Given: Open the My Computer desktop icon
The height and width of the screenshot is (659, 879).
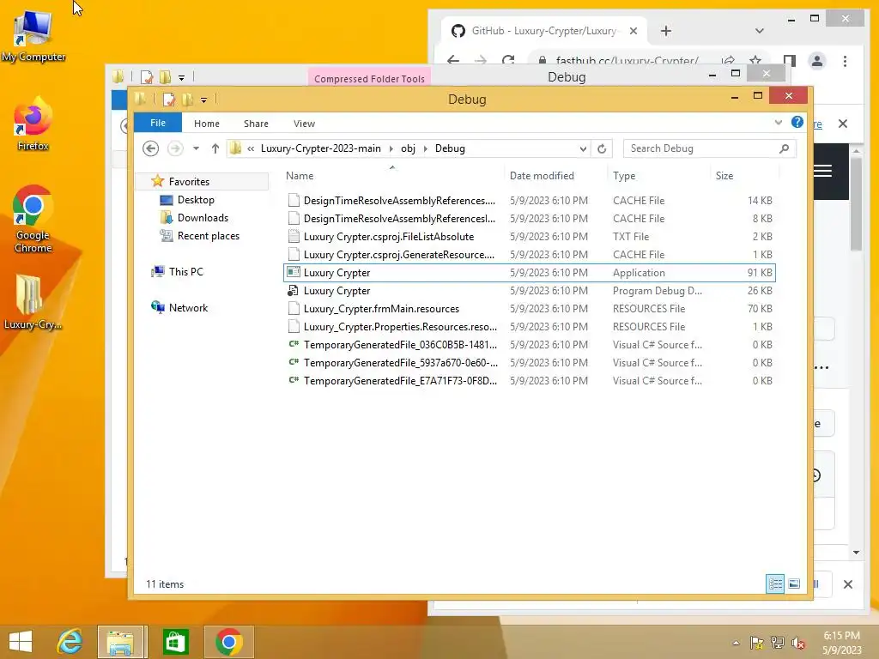Looking at the screenshot, I should 33,34.
